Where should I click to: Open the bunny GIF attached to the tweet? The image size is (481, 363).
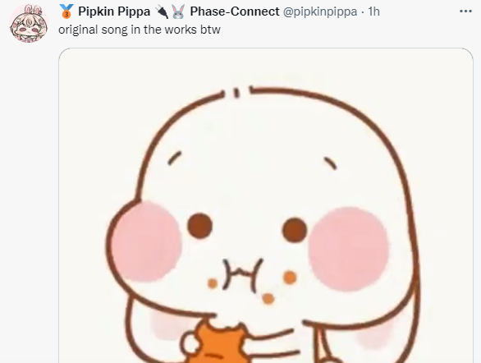[266, 205]
